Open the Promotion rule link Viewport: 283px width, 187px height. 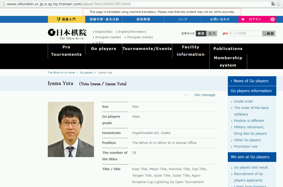tap(246, 146)
